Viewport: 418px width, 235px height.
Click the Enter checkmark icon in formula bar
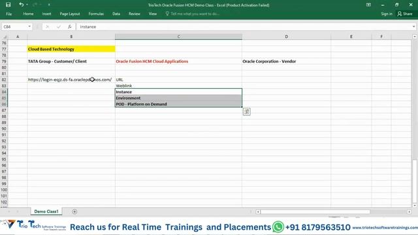(58, 27)
